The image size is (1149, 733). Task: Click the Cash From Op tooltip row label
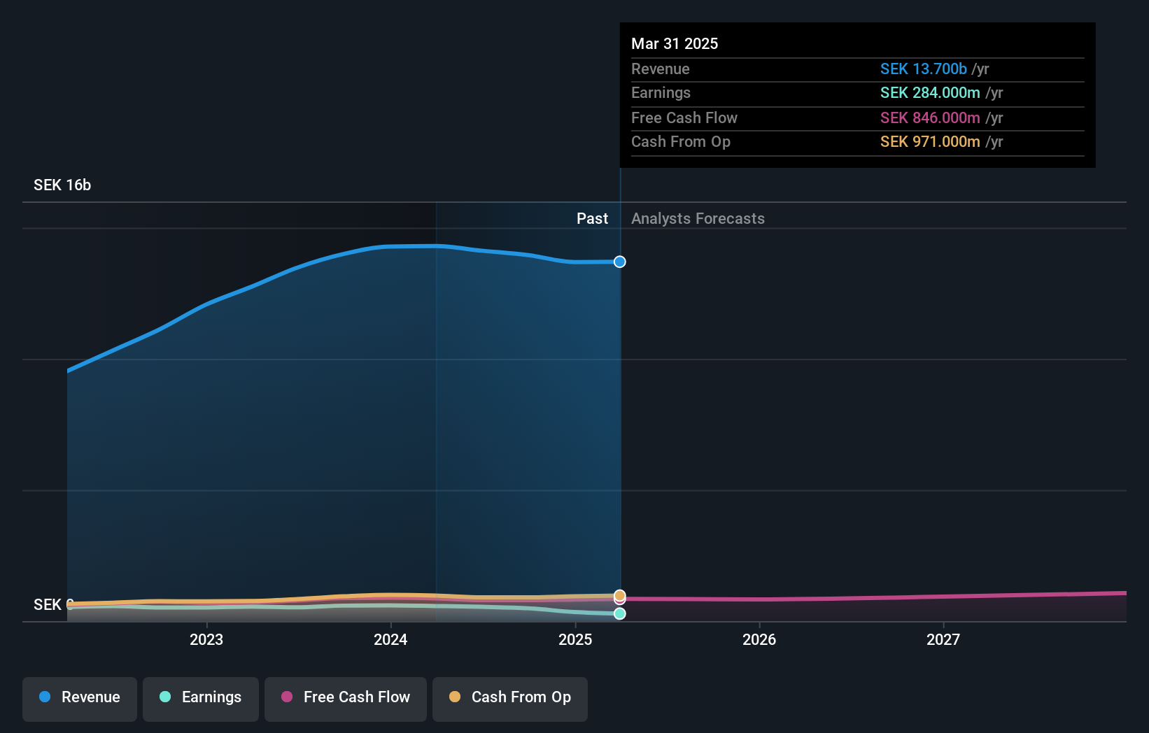tap(681, 141)
